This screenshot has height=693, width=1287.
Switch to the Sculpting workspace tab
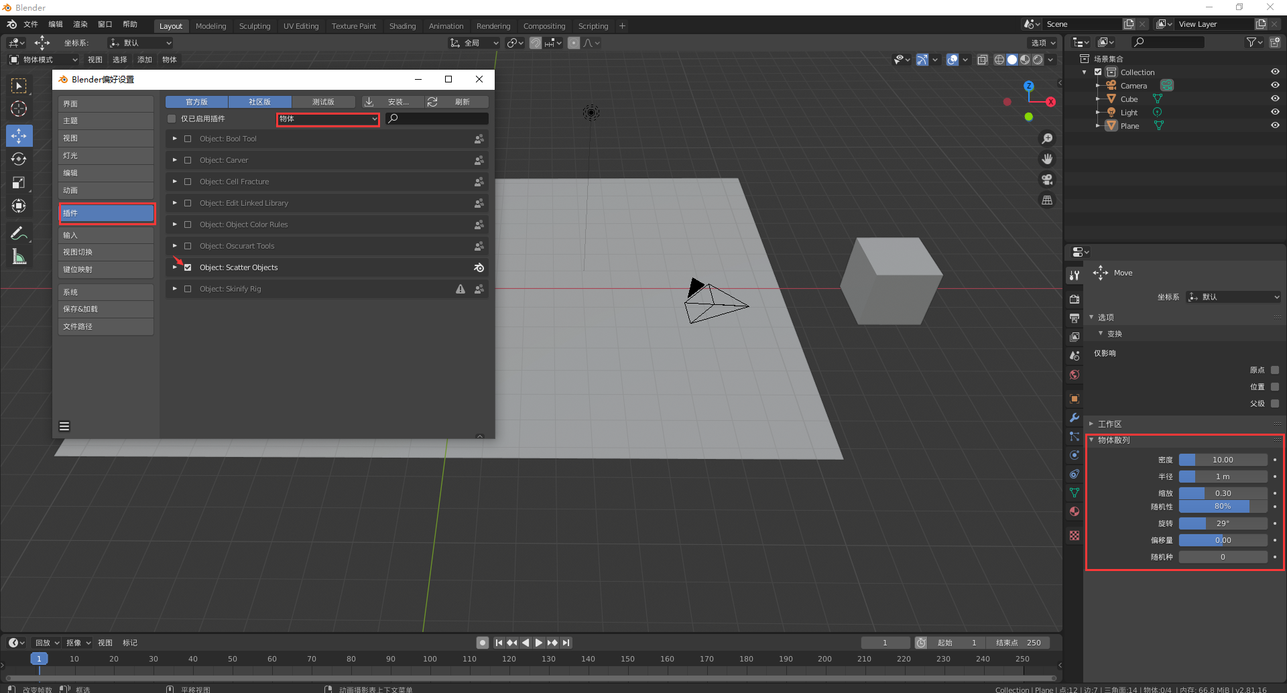point(255,26)
